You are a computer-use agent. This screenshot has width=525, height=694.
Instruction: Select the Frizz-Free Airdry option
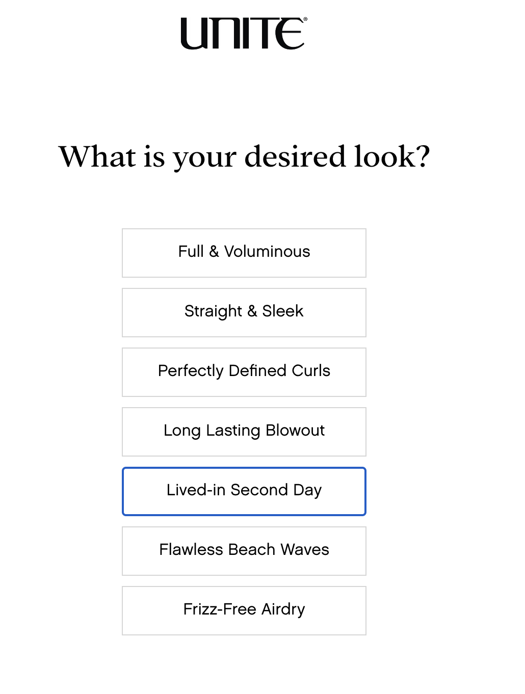(244, 610)
